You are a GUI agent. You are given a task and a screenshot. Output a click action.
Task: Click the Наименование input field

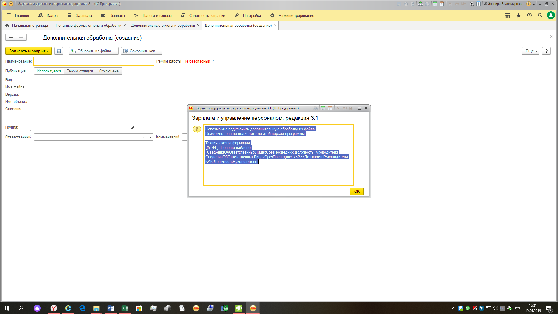click(94, 61)
